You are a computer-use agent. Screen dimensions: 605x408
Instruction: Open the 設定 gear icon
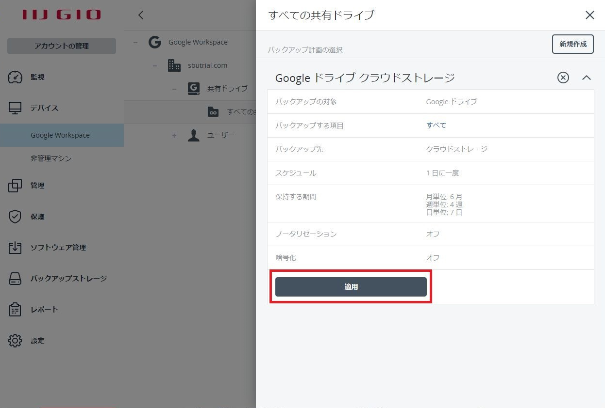coord(15,341)
